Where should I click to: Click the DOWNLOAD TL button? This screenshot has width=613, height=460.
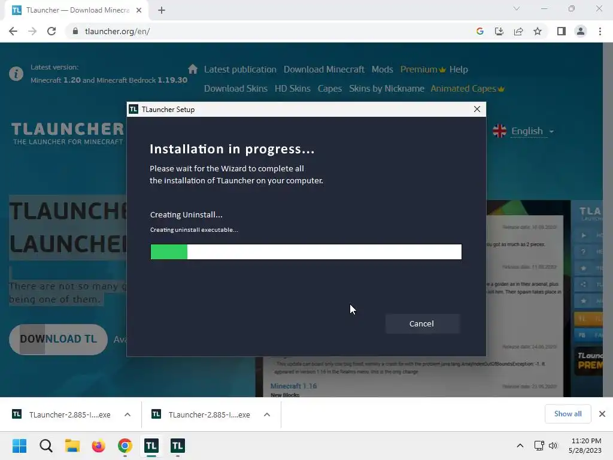(58, 339)
